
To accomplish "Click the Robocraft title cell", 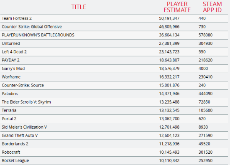I will (x=11, y=152).
